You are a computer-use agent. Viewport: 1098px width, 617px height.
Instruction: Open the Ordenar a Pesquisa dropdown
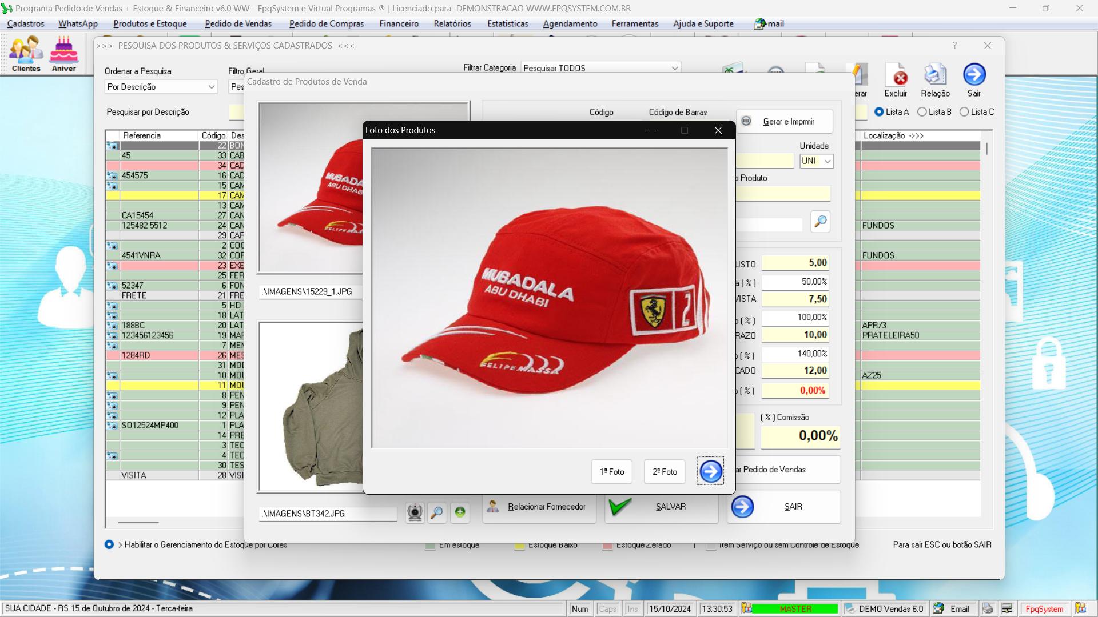[x=161, y=87]
